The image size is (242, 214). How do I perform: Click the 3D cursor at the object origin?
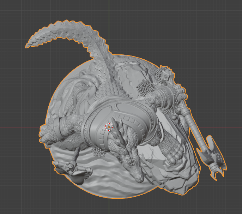[x=109, y=127]
